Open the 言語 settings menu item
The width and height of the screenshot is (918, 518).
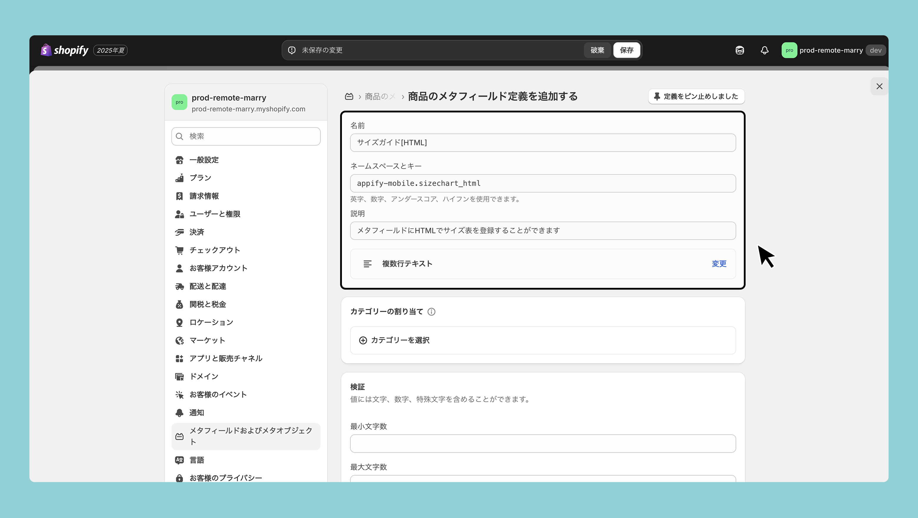196,460
